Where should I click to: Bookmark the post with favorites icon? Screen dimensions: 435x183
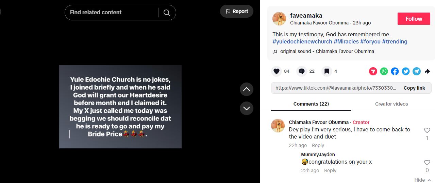pos(327,71)
